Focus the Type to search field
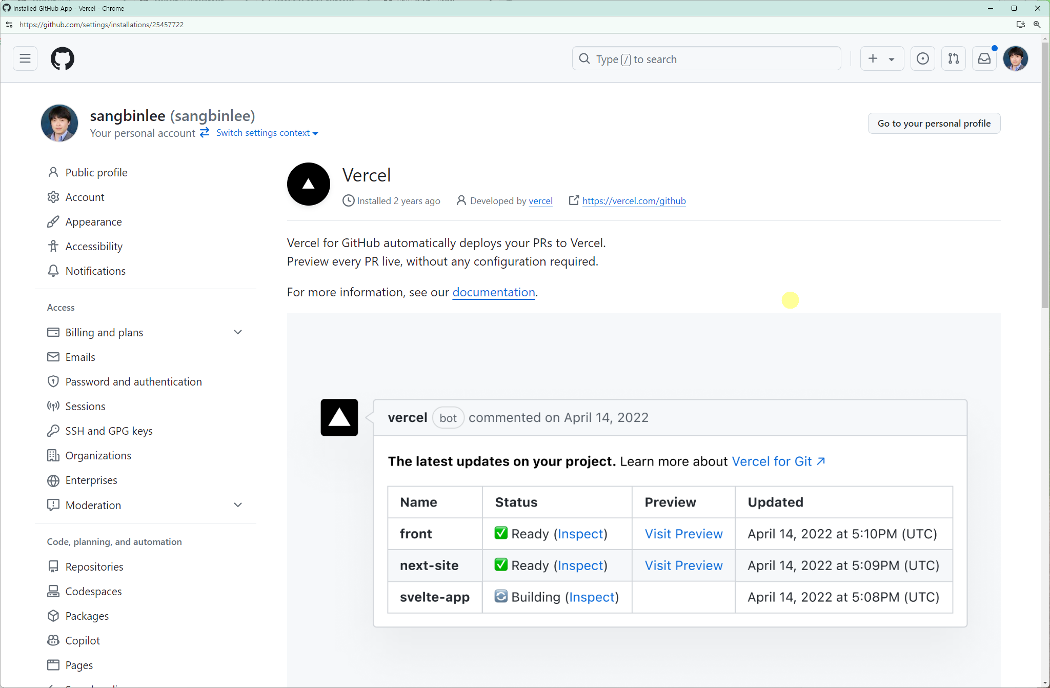Viewport: 1050px width, 688px height. click(706, 59)
